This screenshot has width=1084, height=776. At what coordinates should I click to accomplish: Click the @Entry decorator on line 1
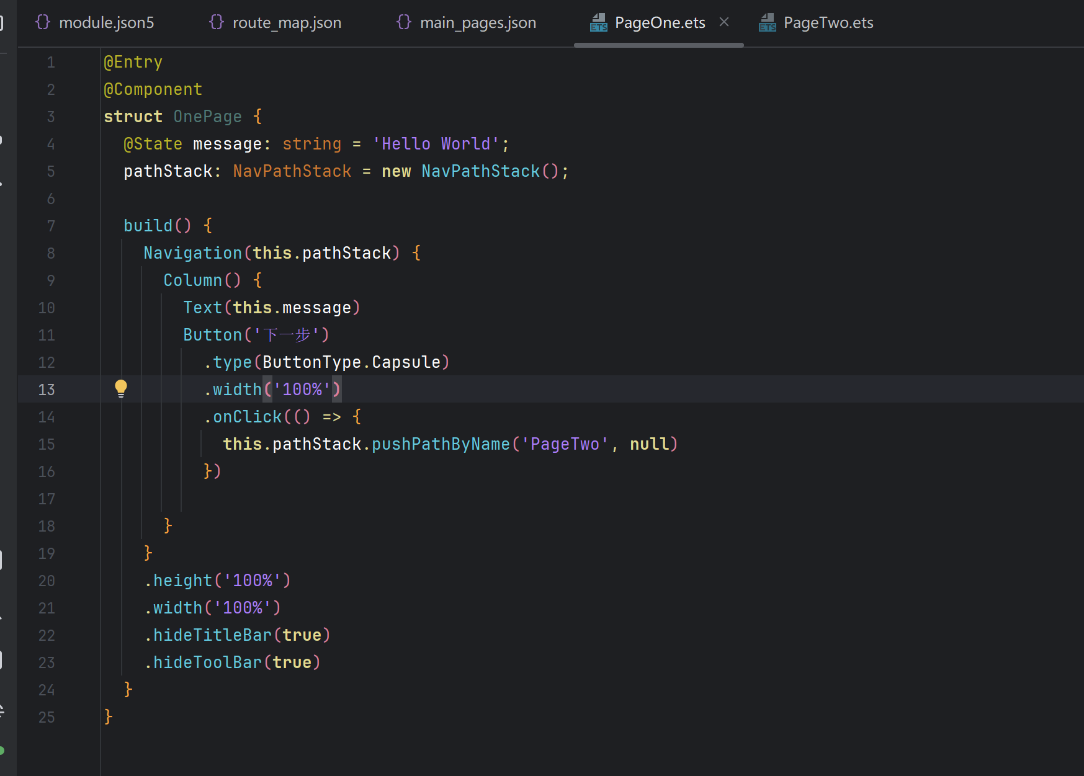point(133,62)
